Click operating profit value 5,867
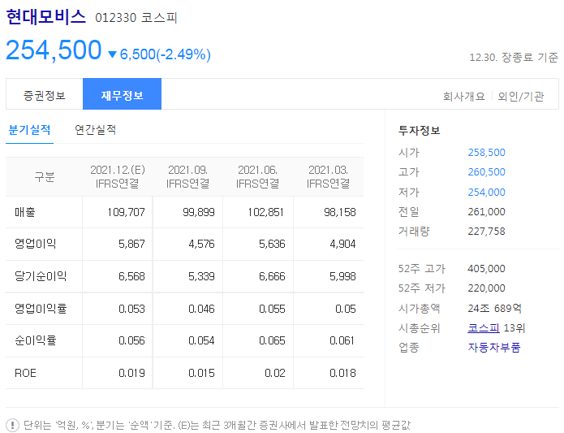This screenshot has height=433, width=564. click(131, 244)
